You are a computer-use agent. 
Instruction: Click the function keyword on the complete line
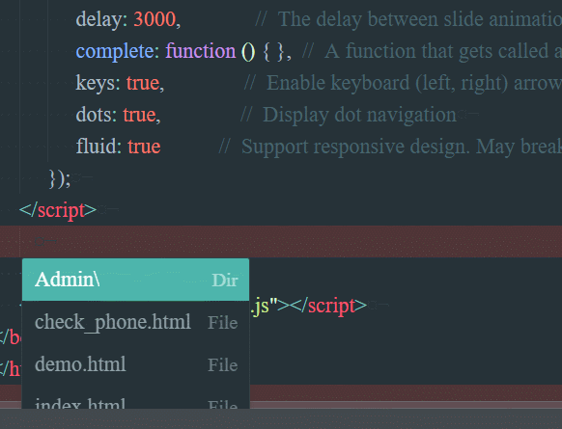200,51
